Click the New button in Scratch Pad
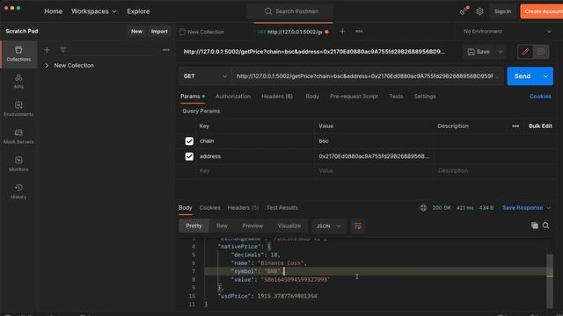This screenshot has height=316, width=563. tap(136, 32)
